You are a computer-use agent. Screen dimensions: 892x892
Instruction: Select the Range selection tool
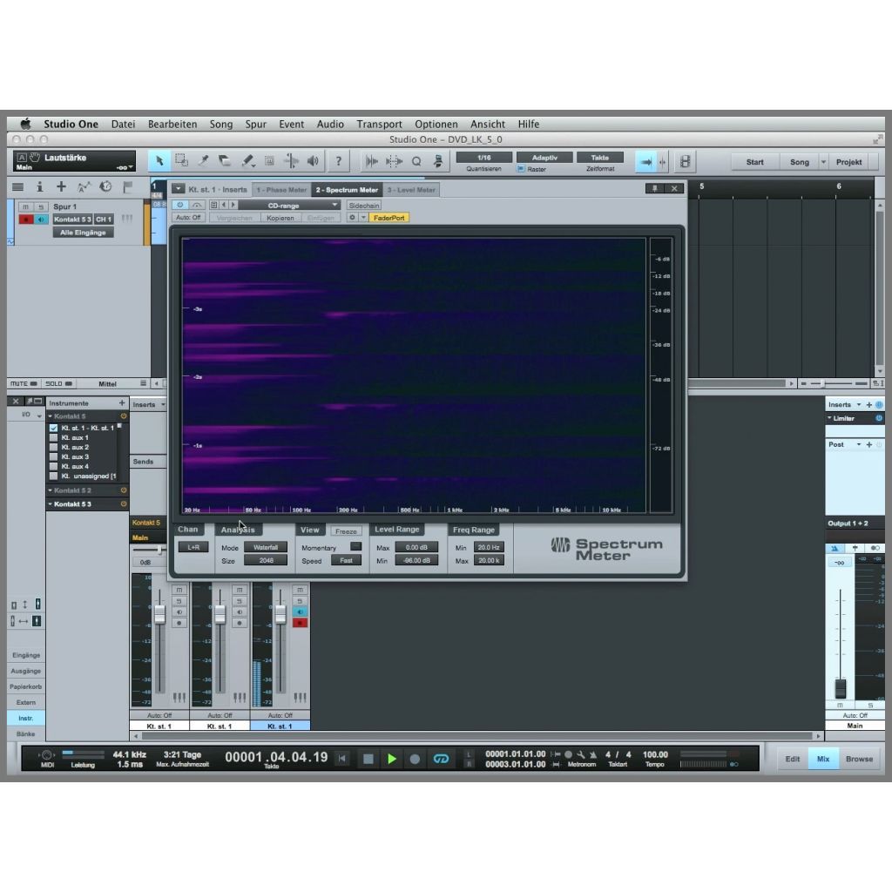tap(181, 161)
